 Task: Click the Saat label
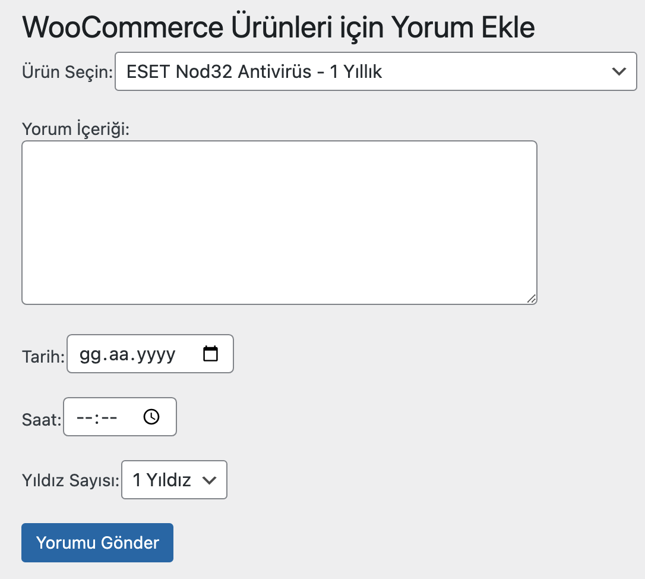point(42,420)
